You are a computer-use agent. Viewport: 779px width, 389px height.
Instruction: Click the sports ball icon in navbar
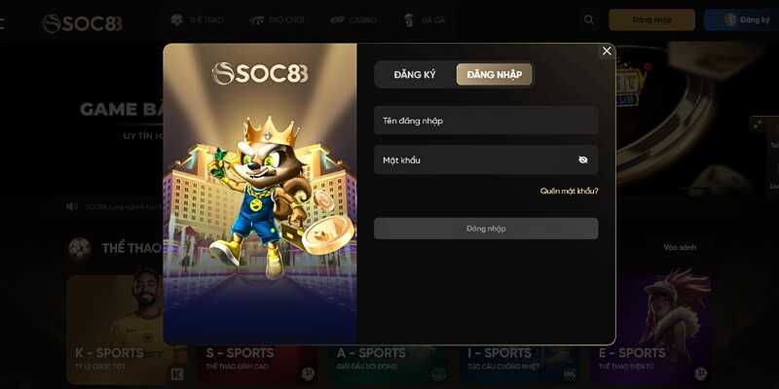[x=177, y=19]
